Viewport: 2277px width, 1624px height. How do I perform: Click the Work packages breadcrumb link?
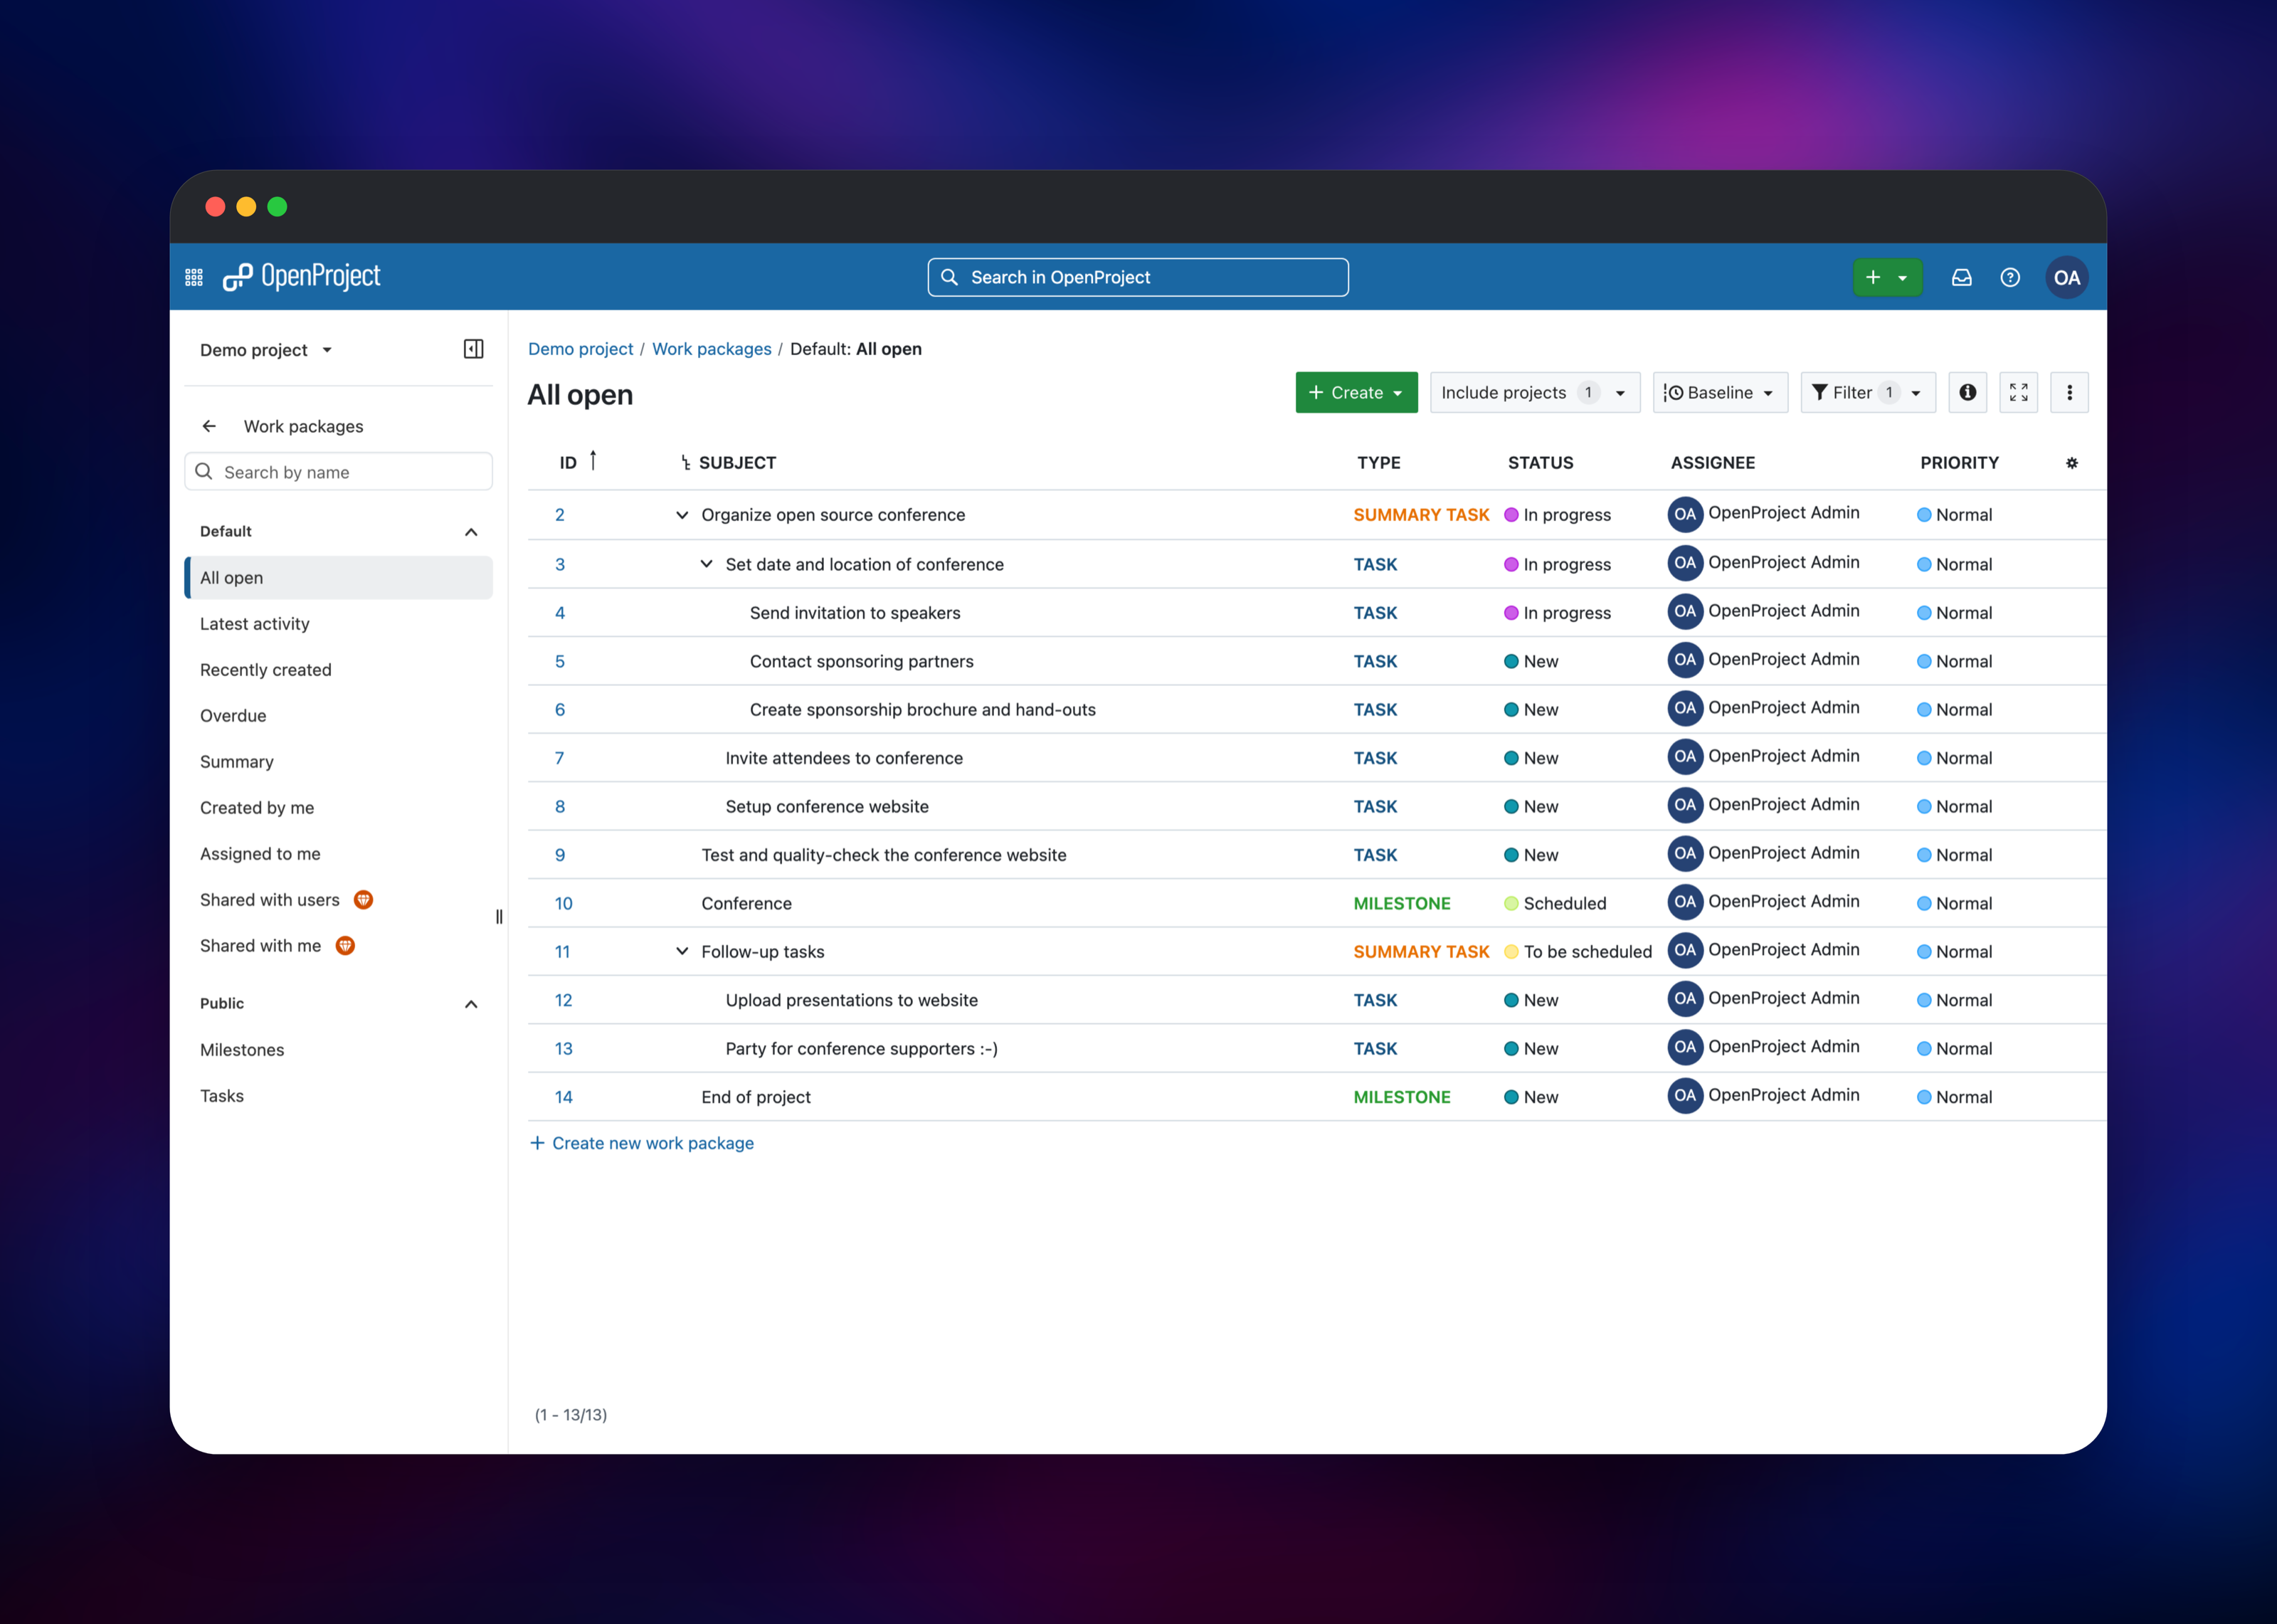[x=712, y=349]
